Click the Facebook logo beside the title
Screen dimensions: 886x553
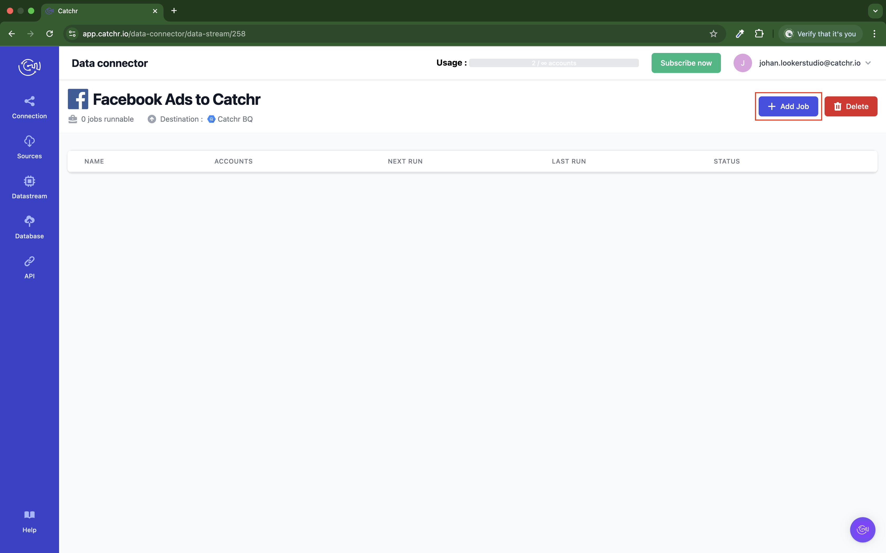(78, 99)
